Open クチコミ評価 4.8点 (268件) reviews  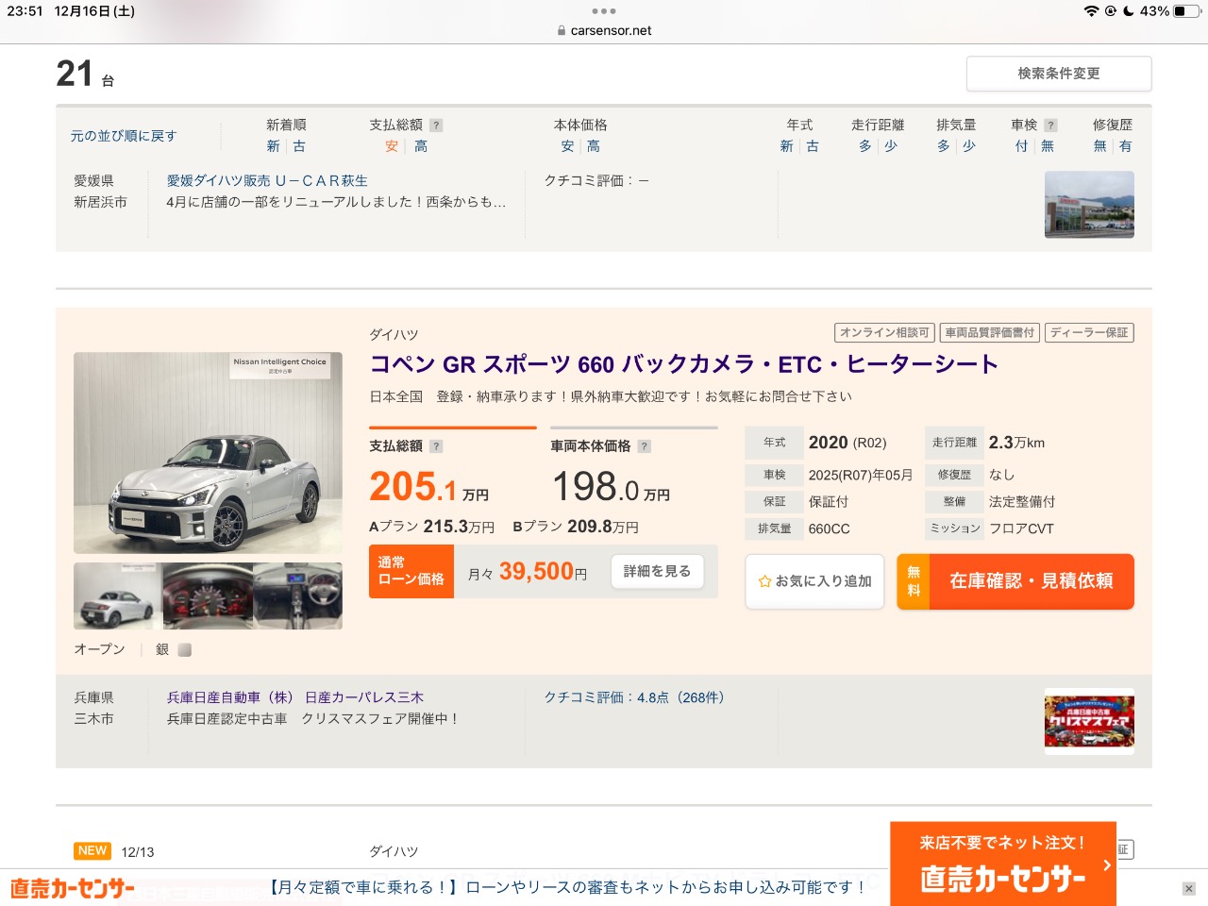pos(634,697)
